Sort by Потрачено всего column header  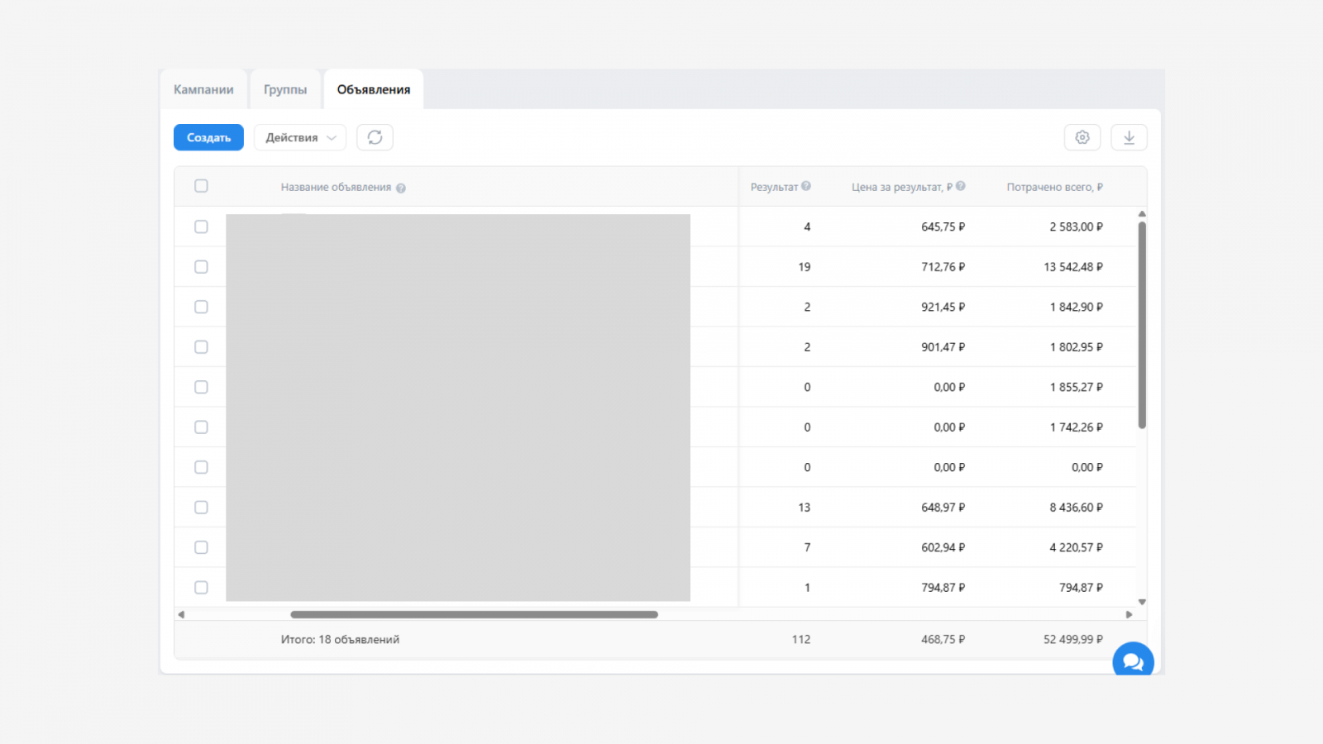click(x=1054, y=188)
